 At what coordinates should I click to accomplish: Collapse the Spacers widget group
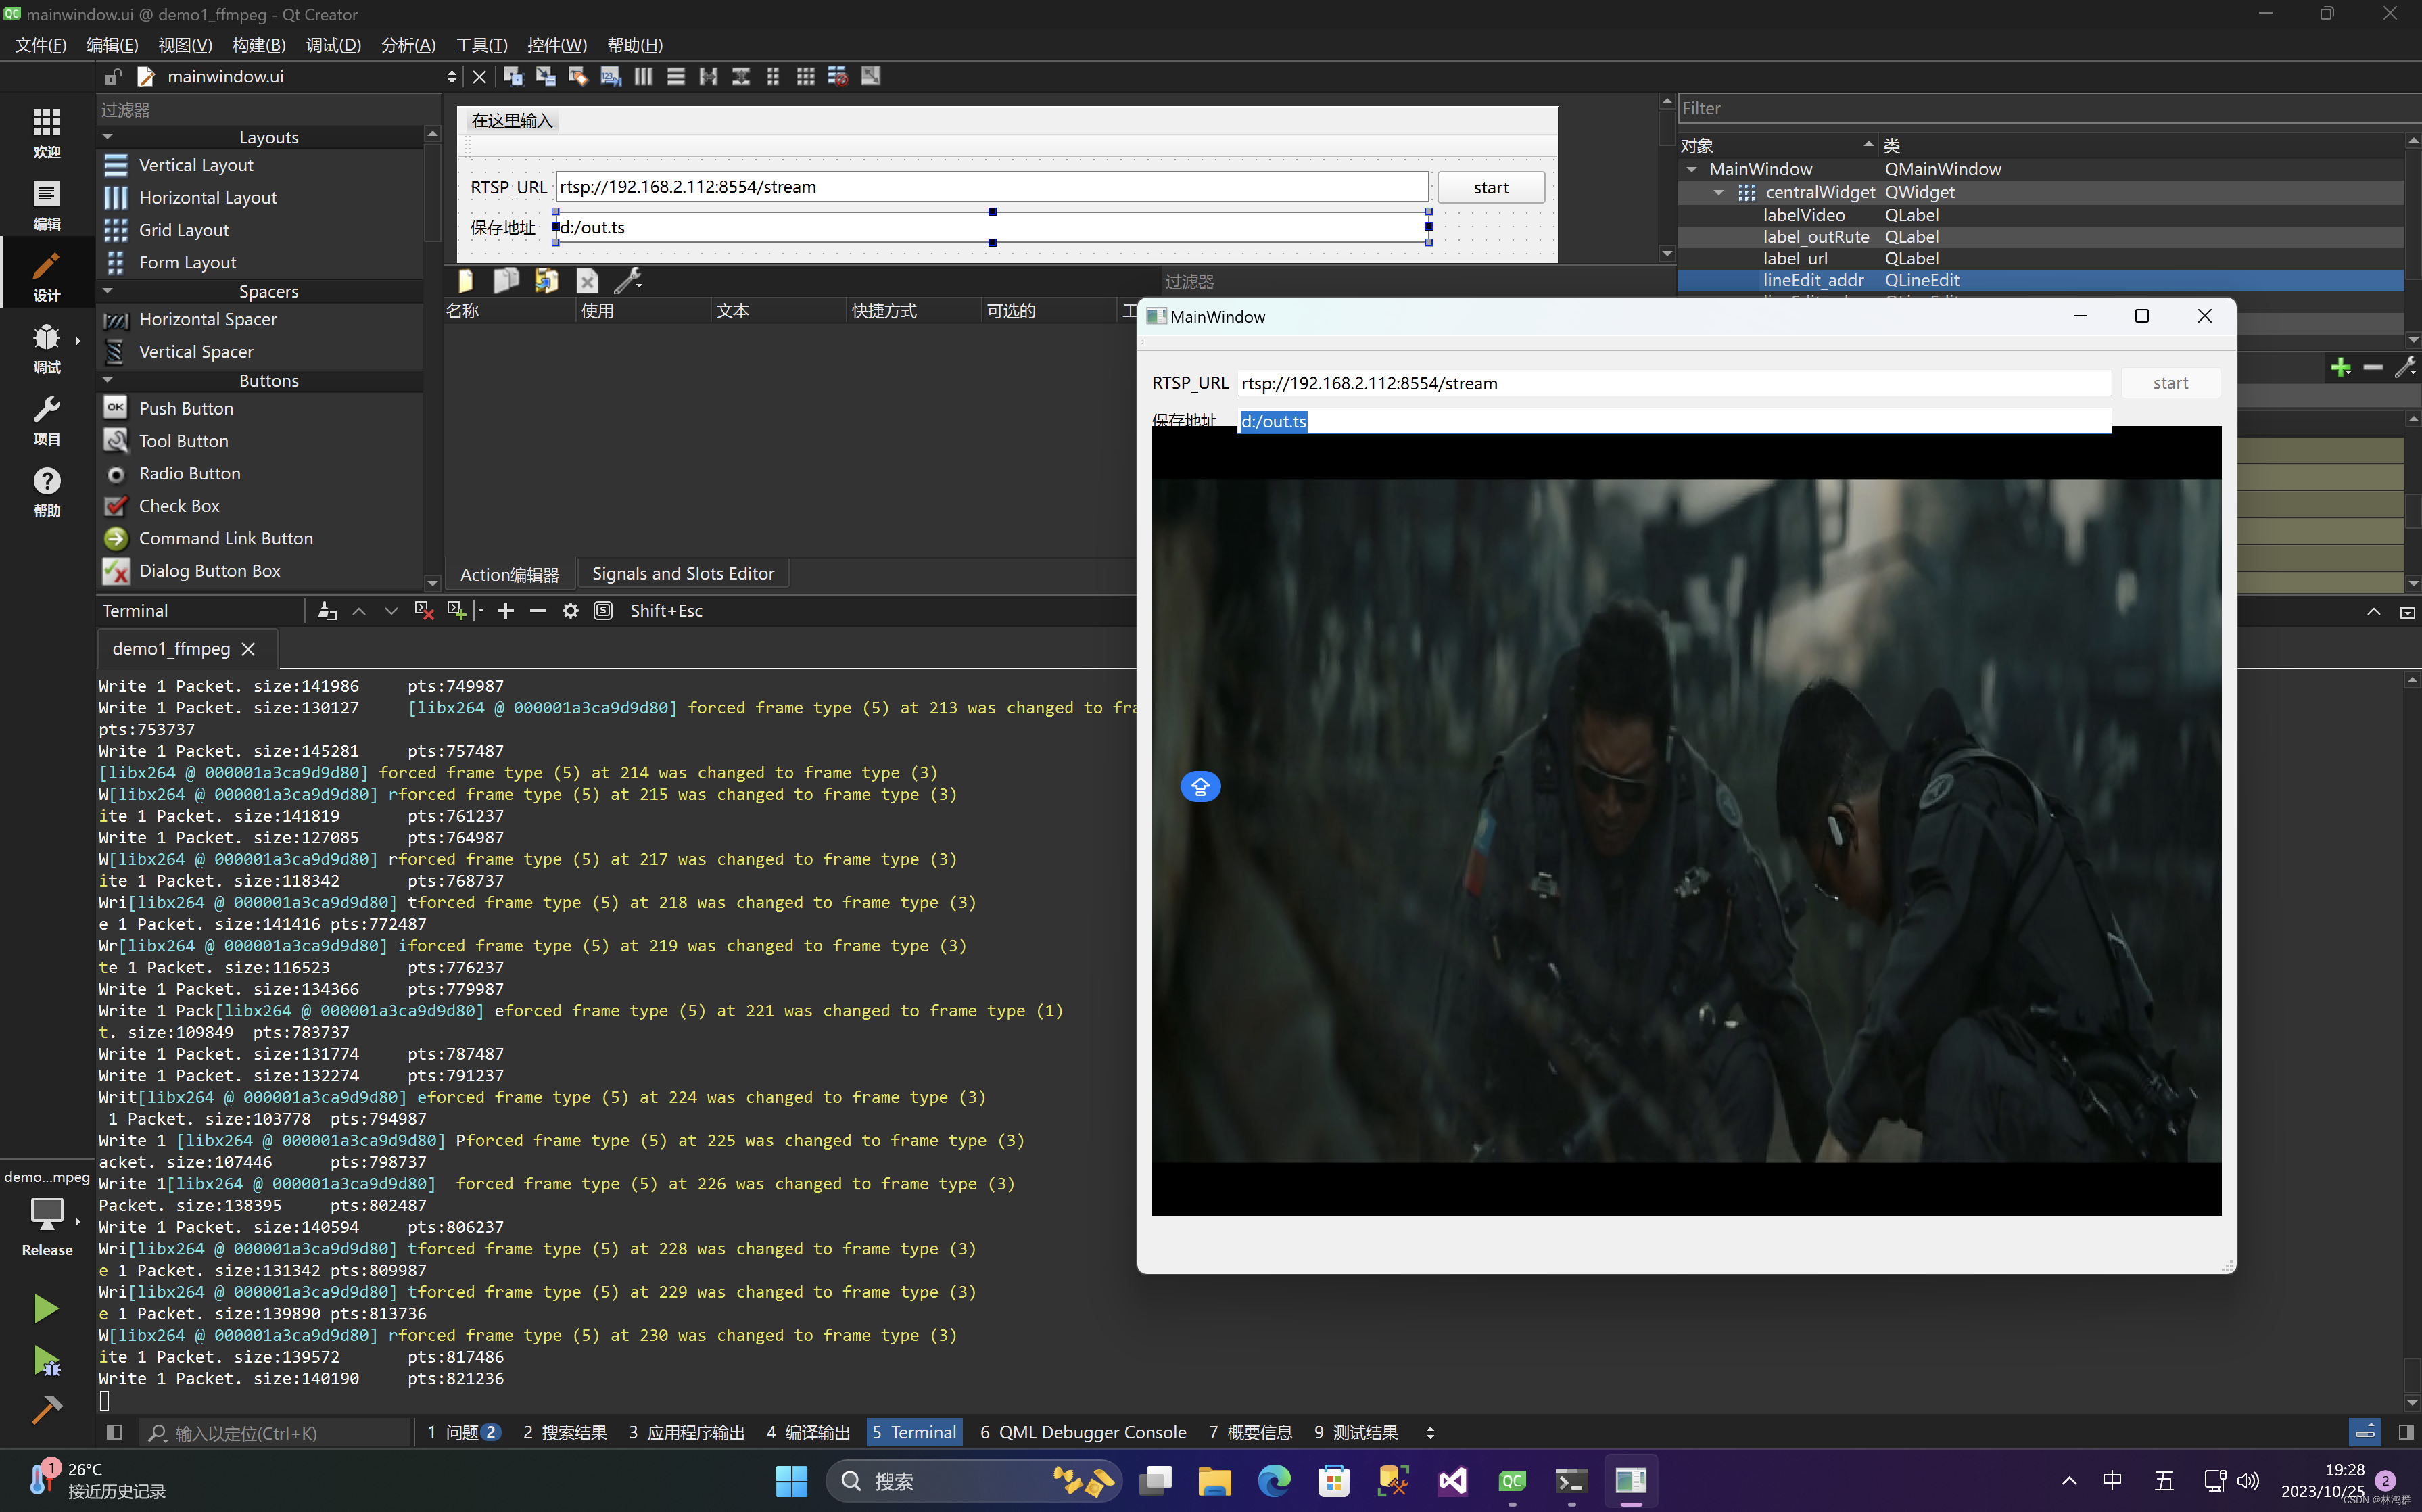(x=108, y=291)
